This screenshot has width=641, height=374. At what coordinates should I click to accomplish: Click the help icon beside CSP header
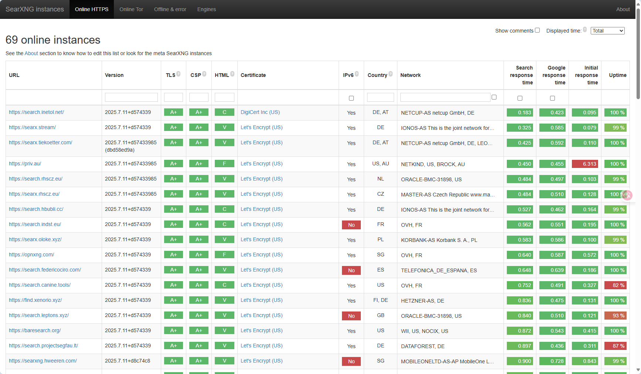pos(204,74)
